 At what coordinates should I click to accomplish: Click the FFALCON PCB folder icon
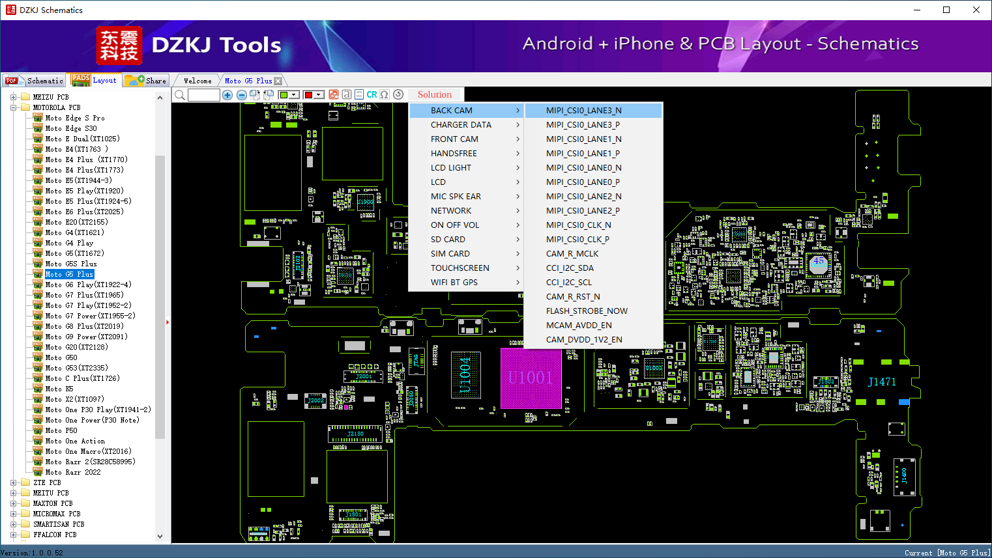click(25, 535)
